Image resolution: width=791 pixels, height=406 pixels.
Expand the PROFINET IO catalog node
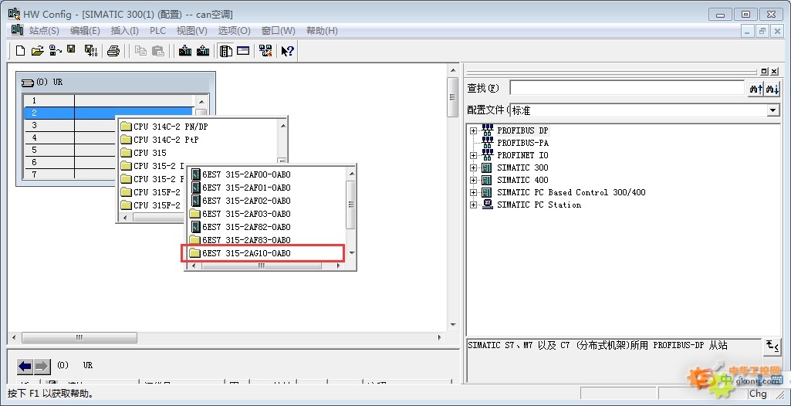coord(473,155)
